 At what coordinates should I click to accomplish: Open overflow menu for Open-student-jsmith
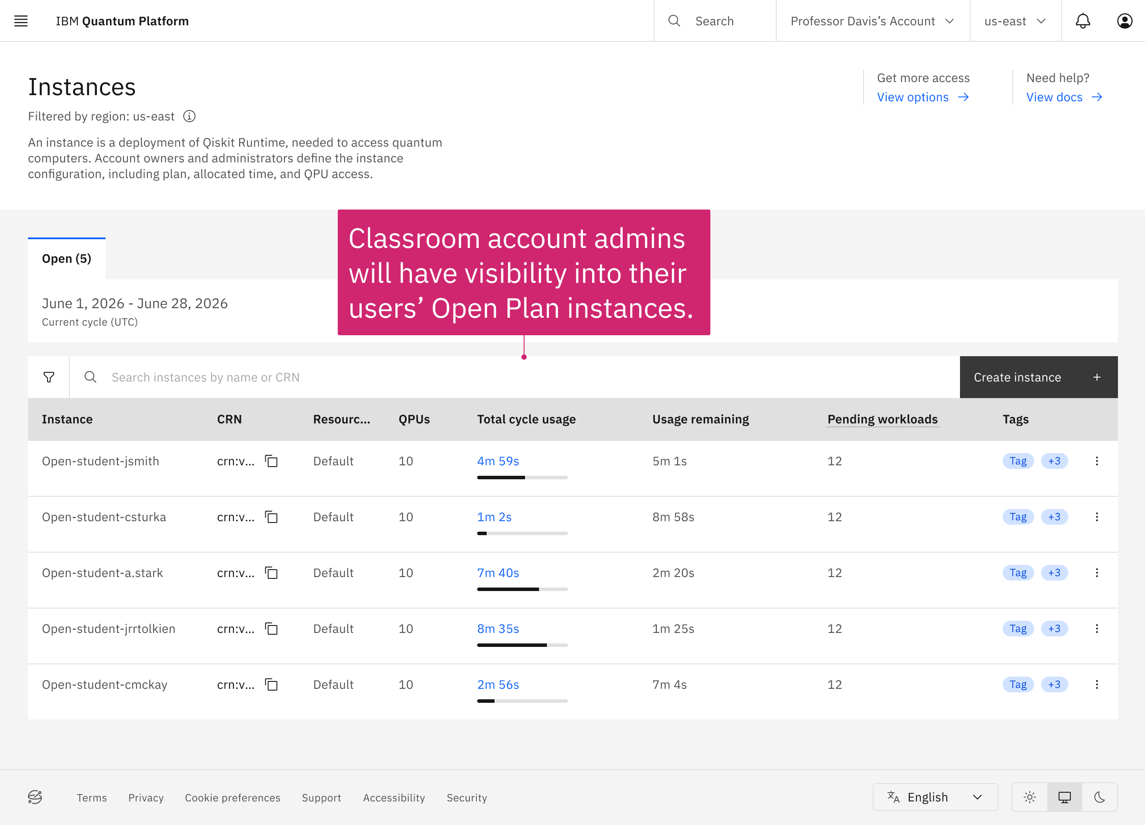point(1097,461)
